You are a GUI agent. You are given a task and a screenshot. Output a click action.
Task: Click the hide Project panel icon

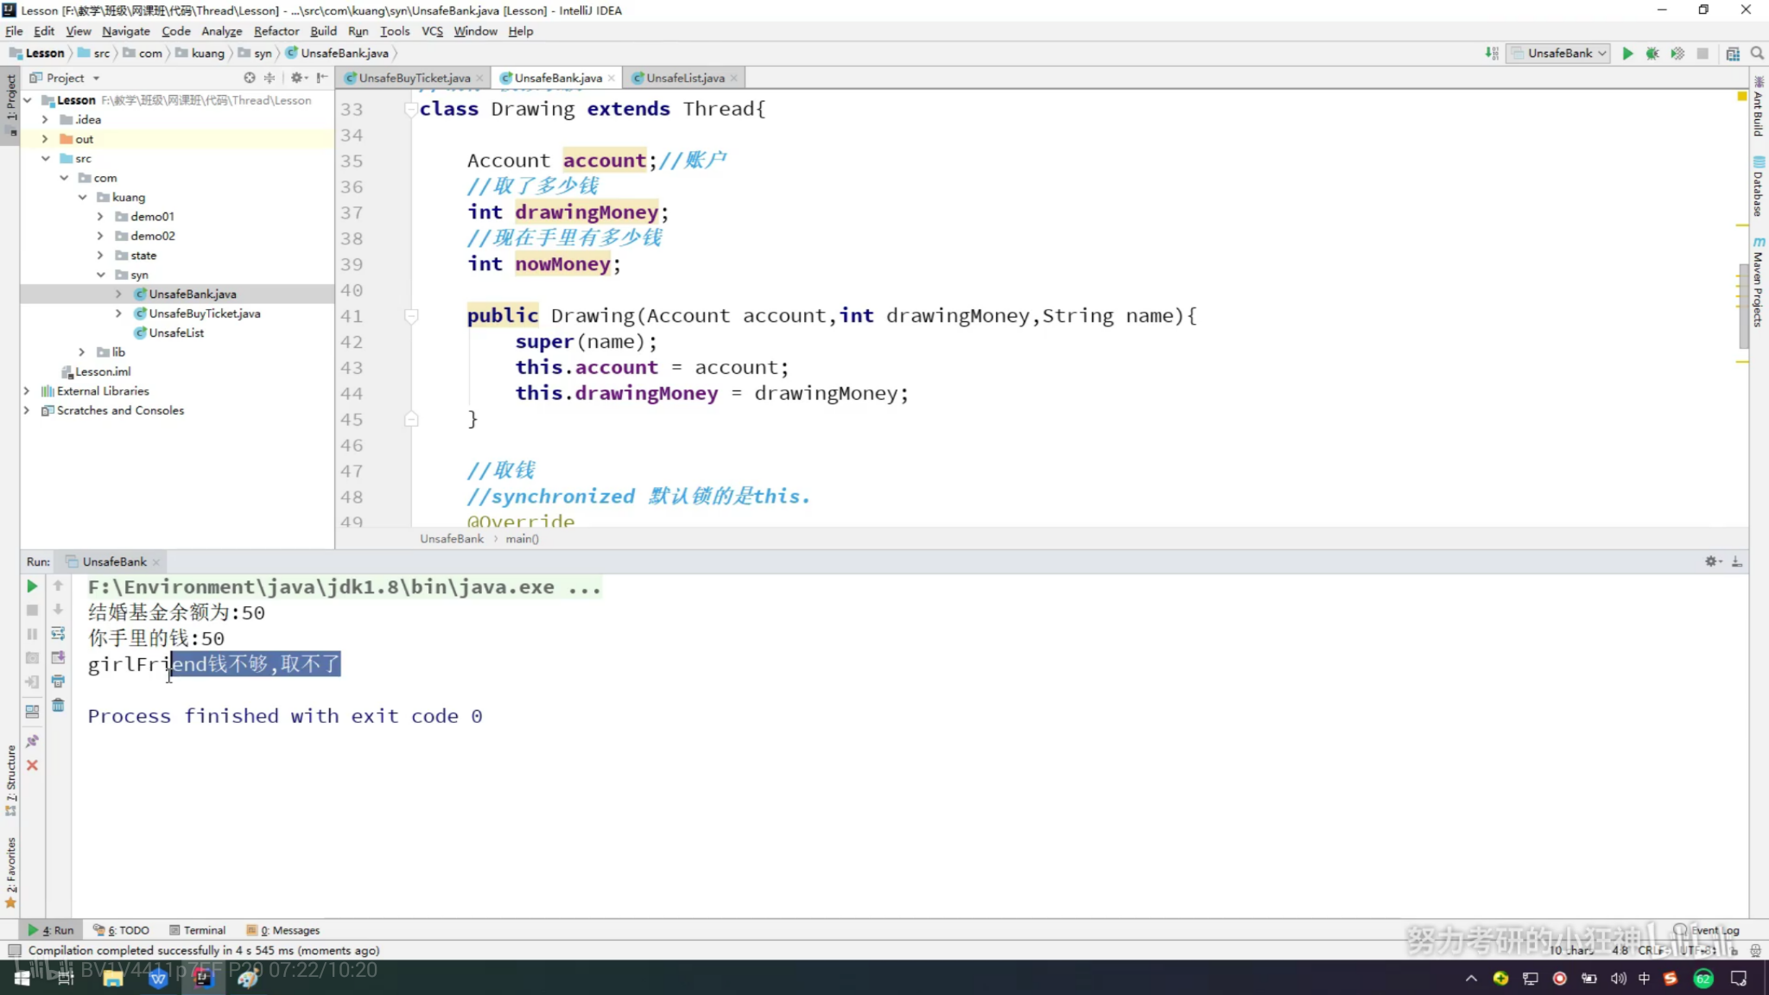tap(322, 78)
